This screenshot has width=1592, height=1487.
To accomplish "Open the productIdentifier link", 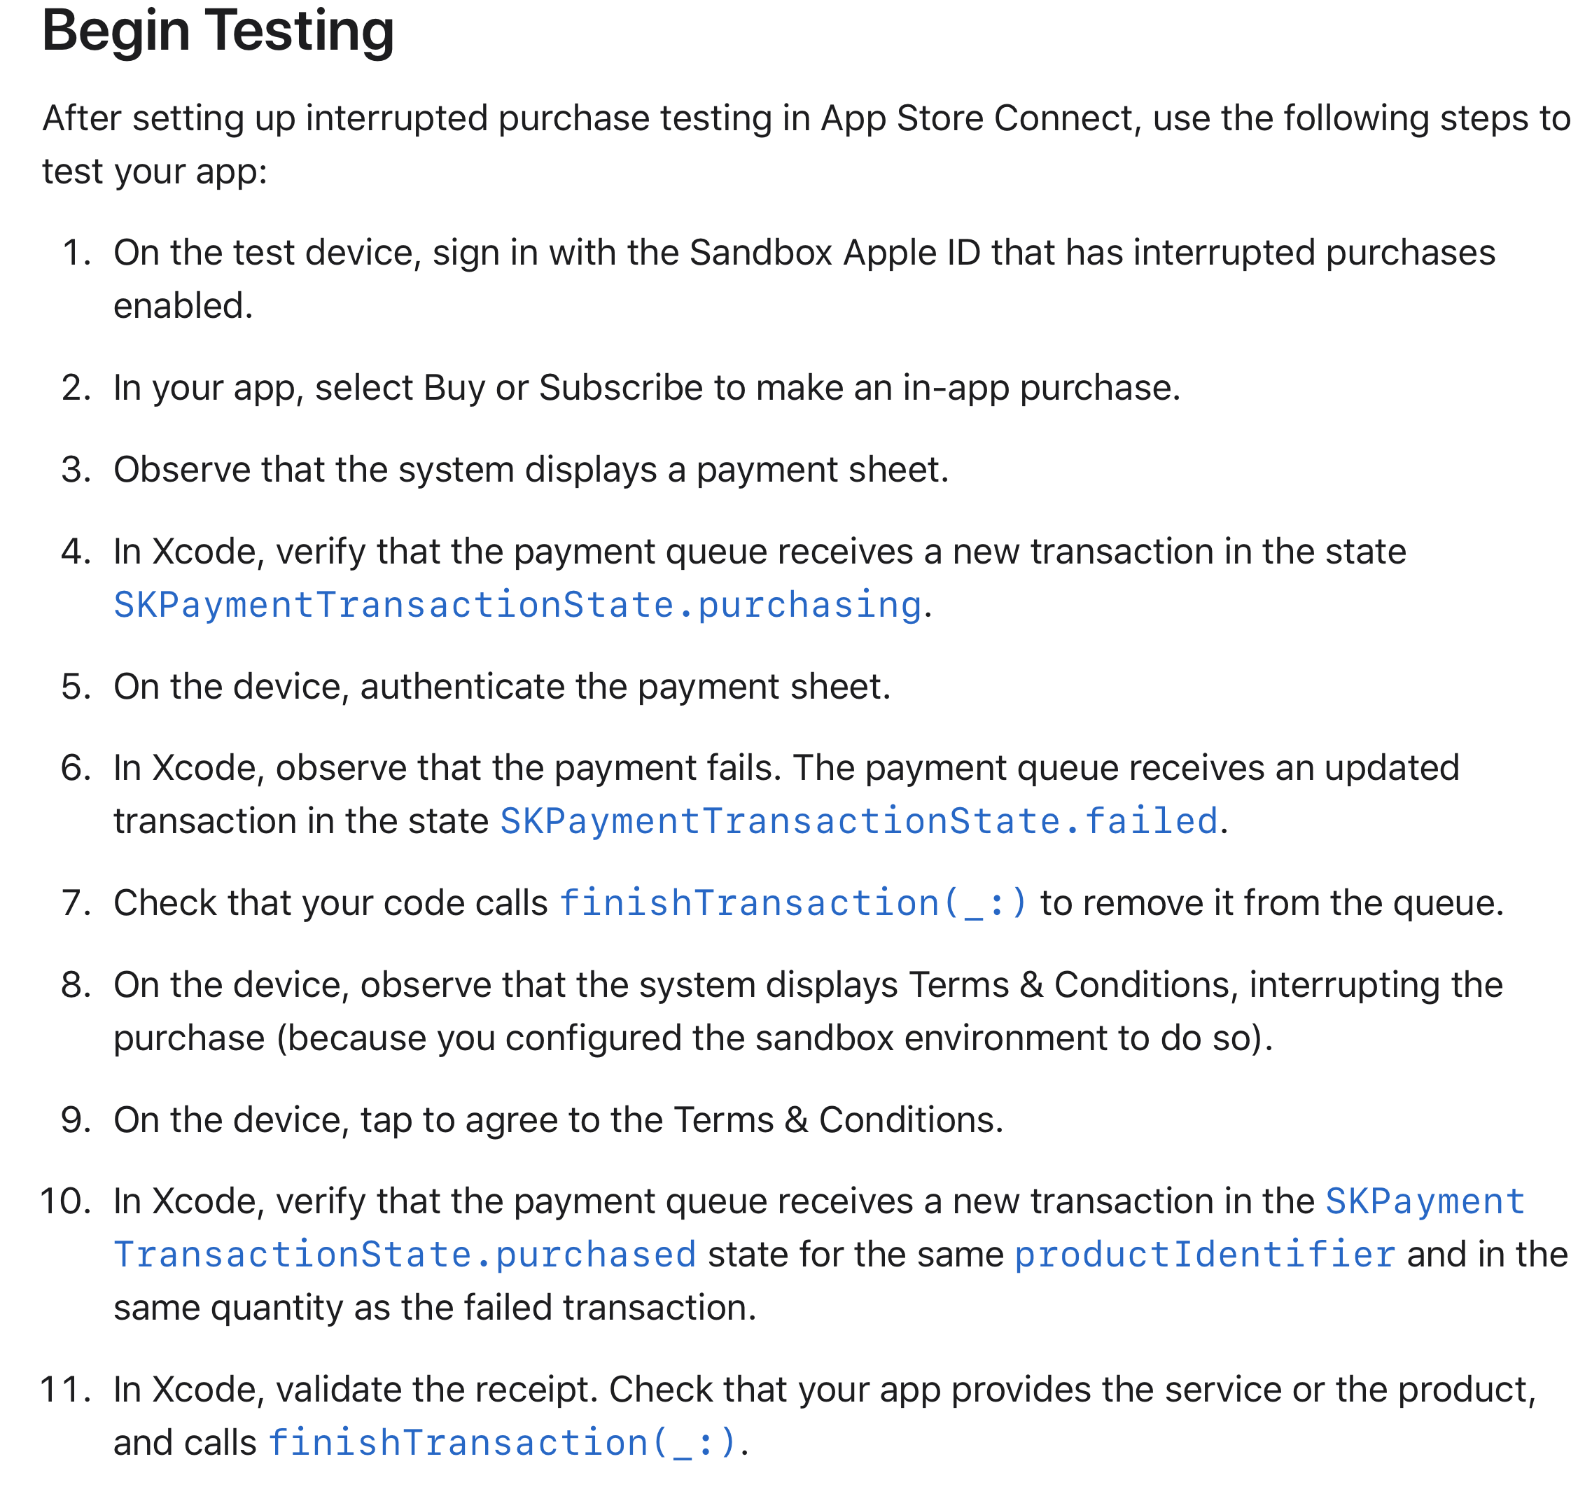I will click(1206, 1254).
